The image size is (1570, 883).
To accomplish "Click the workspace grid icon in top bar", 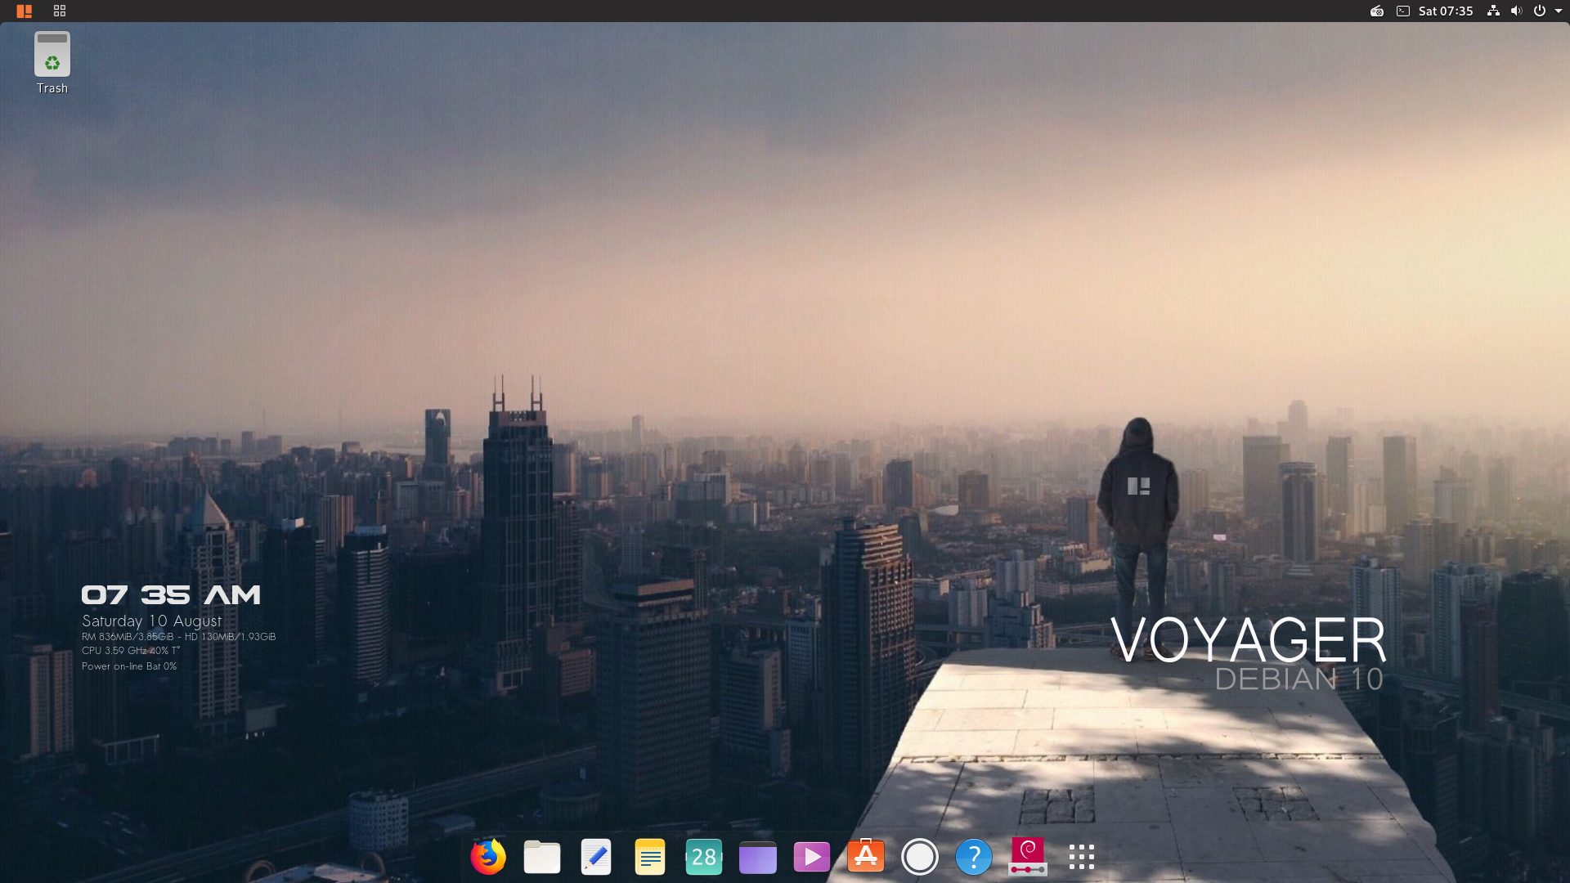I will click(60, 11).
